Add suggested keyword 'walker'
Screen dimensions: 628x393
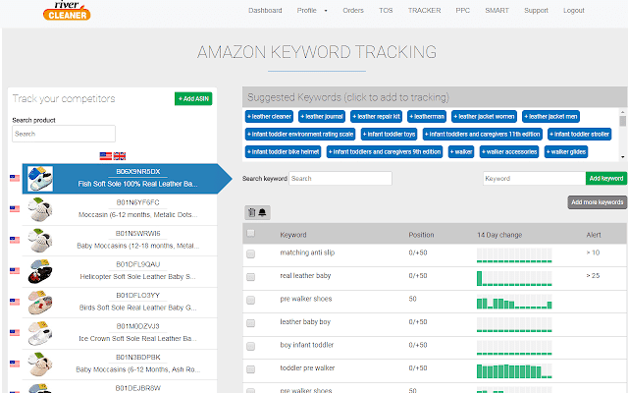click(461, 152)
